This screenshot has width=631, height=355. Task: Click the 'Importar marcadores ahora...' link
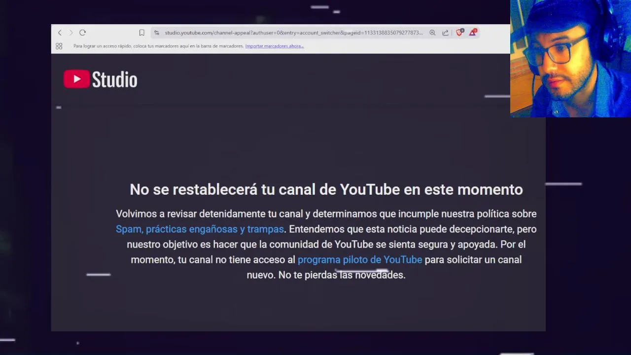pyautogui.click(x=274, y=46)
